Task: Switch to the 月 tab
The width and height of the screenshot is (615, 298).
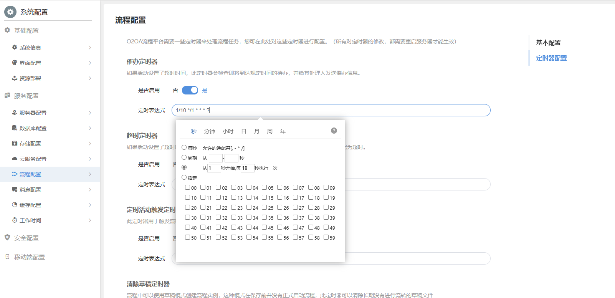Action: click(x=257, y=131)
